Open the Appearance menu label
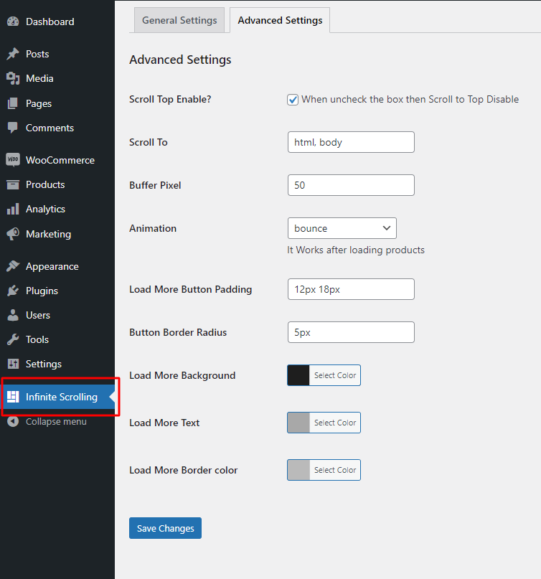The height and width of the screenshot is (579, 541). tap(52, 267)
